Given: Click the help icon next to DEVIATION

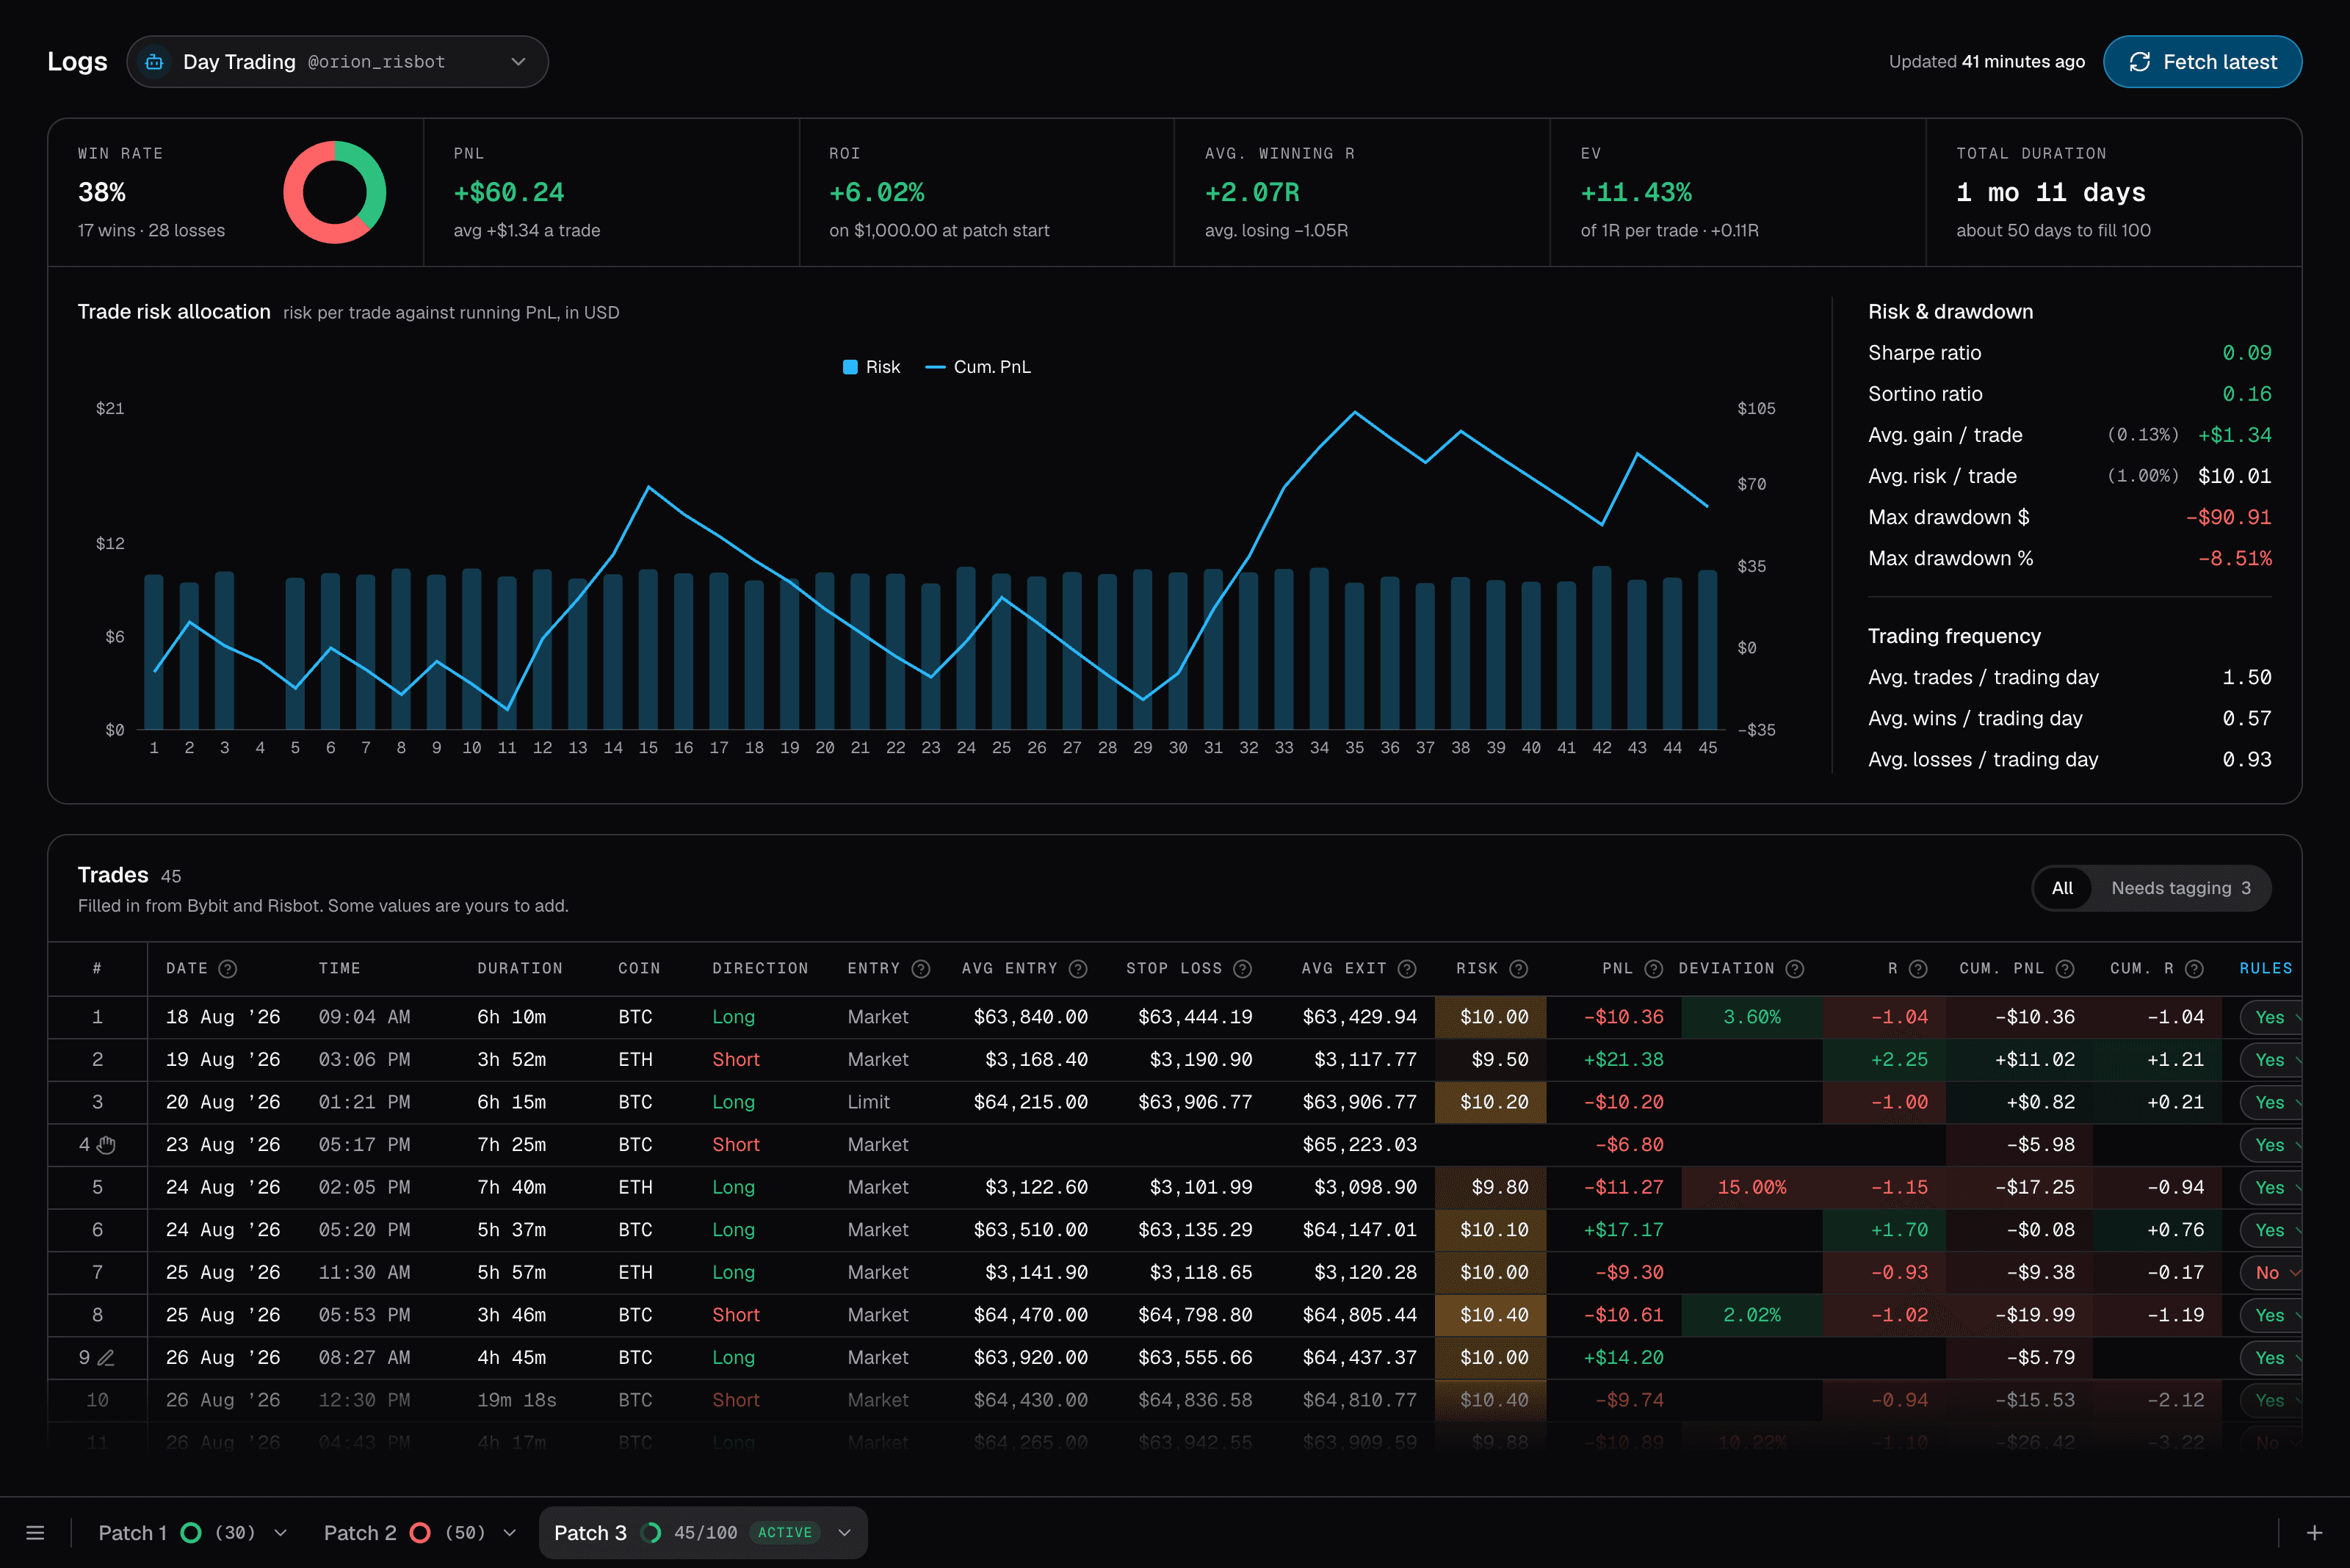Looking at the screenshot, I should (1795, 968).
